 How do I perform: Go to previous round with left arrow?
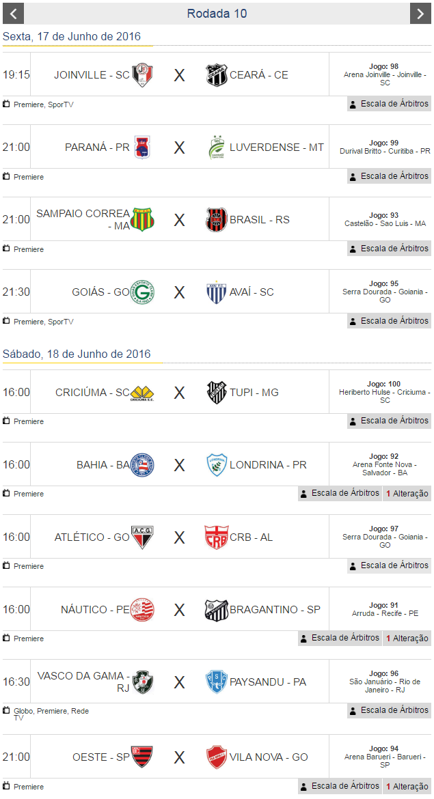pyautogui.click(x=14, y=14)
